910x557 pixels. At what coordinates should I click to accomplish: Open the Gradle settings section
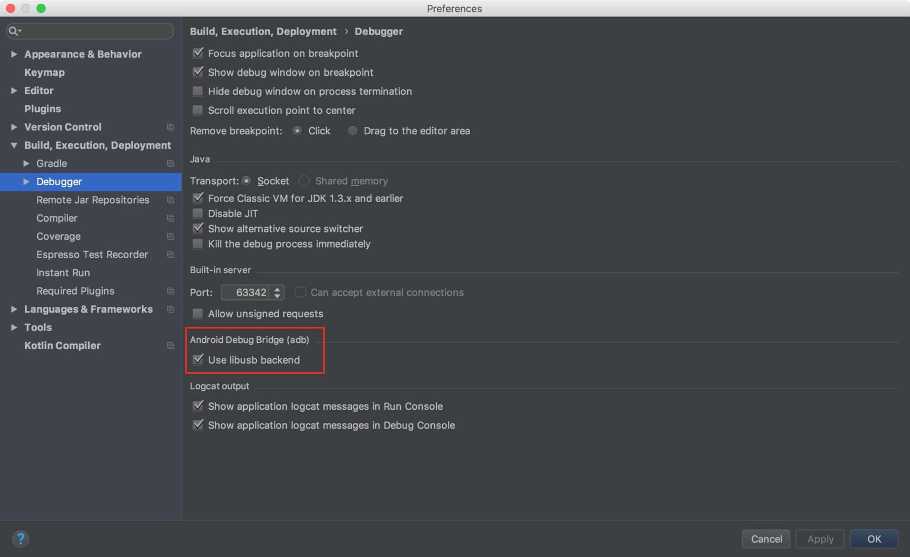click(x=52, y=163)
